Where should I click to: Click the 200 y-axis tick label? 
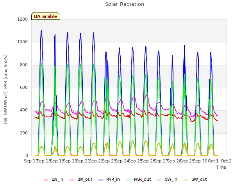[x=24, y=133]
